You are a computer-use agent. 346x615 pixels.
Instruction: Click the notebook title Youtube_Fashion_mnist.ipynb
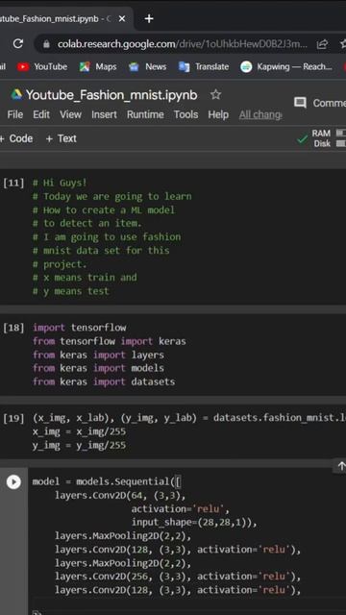pyautogui.click(x=111, y=95)
